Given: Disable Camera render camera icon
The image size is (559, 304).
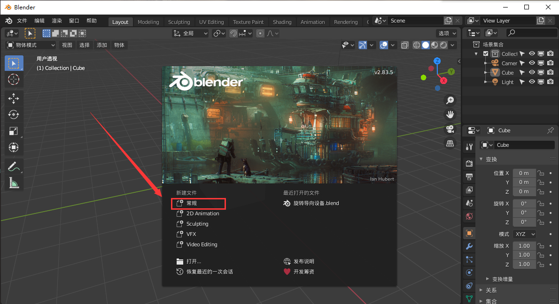Looking at the screenshot, I should coord(551,63).
